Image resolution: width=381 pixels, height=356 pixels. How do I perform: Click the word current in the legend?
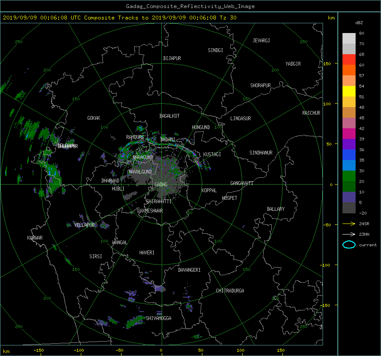367,245
